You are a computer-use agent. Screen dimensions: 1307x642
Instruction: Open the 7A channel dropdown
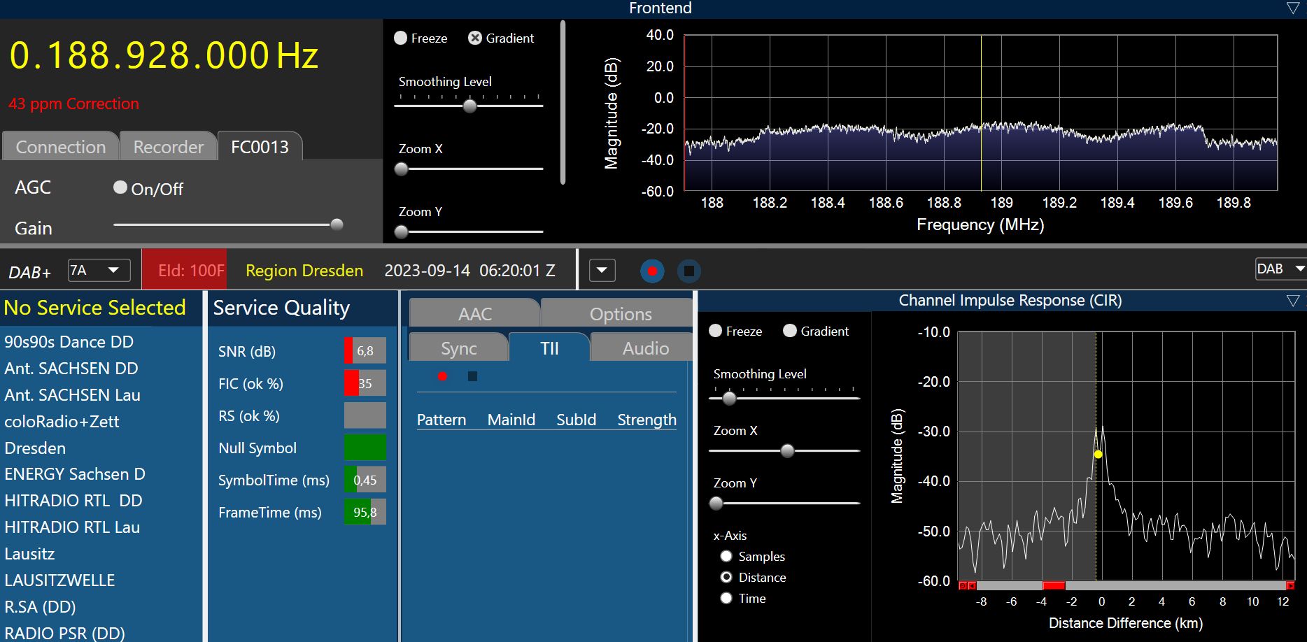click(x=99, y=270)
